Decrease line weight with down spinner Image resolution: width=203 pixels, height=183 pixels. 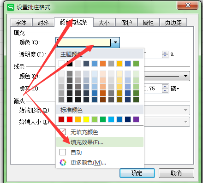[165, 90]
